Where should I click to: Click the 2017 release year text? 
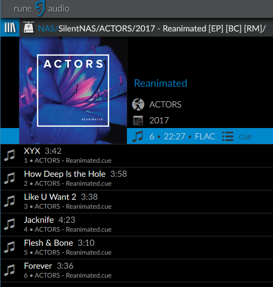point(159,121)
